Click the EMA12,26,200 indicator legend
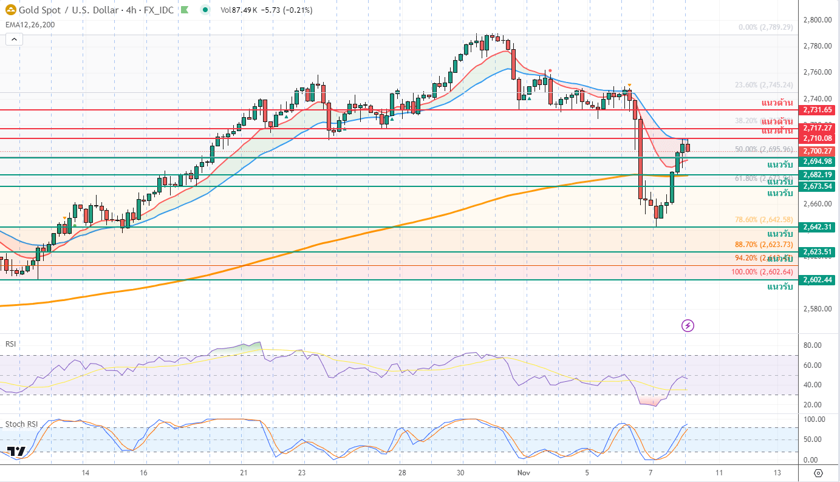The image size is (840, 482). pyautogui.click(x=30, y=25)
